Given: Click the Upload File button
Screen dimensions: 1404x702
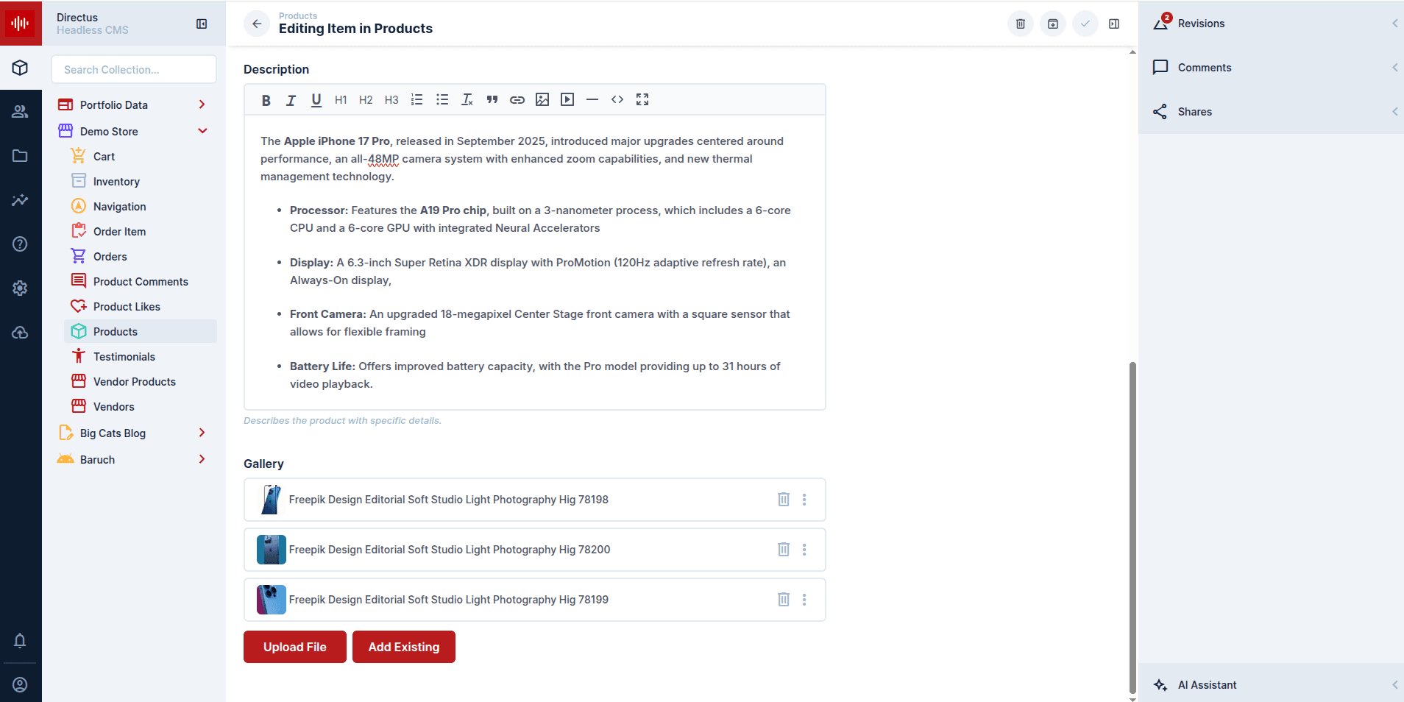Looking at the screenshot, I should [x=295, y=647].
